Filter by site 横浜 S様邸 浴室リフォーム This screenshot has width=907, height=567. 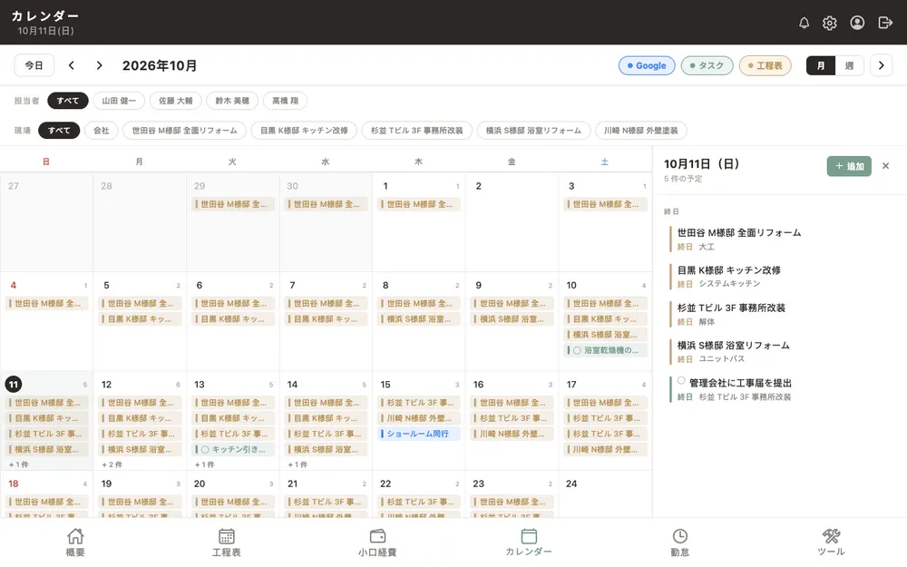[x=533, y=130]
